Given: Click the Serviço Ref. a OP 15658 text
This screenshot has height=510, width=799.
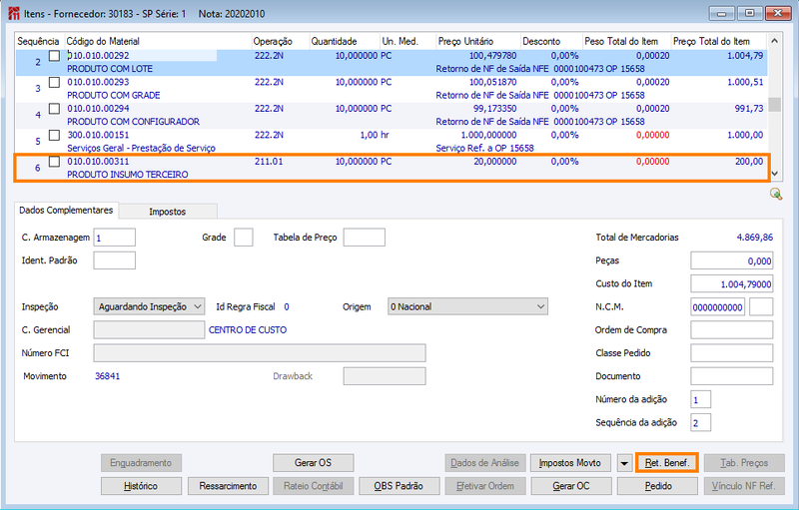Looking at the screenshot, I should tap(484, 148).
